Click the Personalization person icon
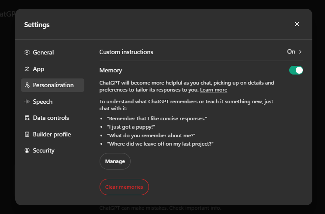This screenshot has width=325, height=214. [x=27, y=85]
